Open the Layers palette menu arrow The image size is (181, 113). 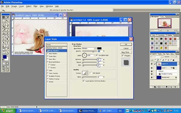pos(178,54)
